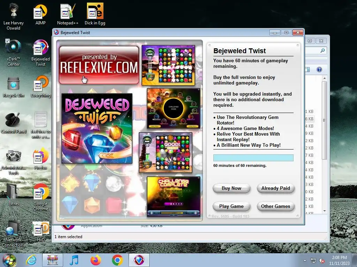Screen dimensions: 357x267
Task: Click the help icon in Explorer window
Action: [x=319, y=70]
